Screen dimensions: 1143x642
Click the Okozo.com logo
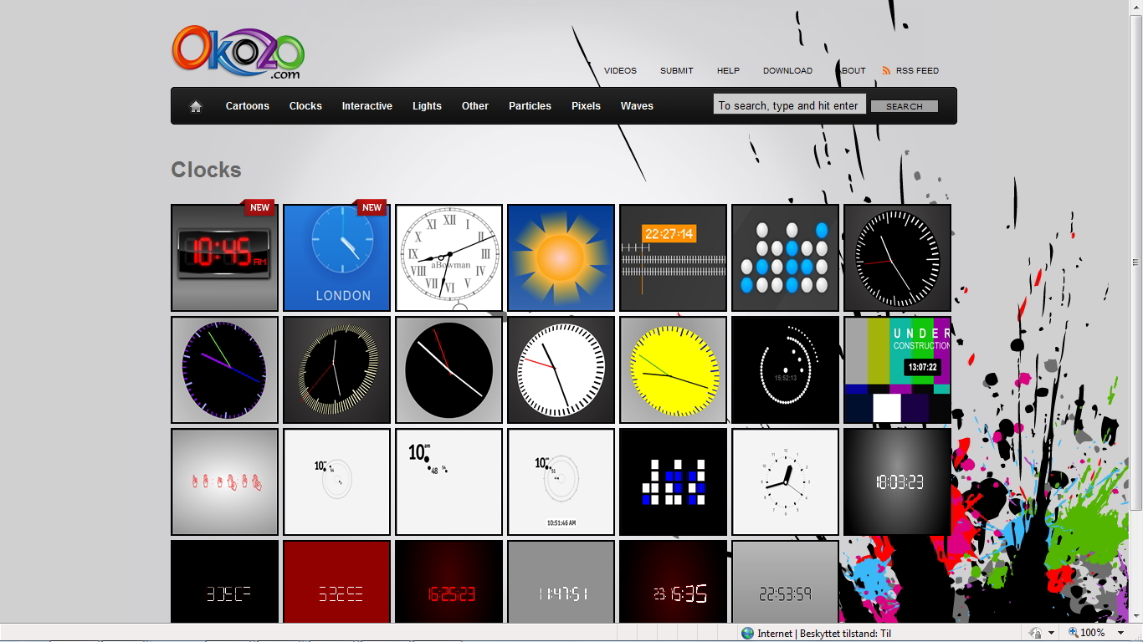click(238, 52)
